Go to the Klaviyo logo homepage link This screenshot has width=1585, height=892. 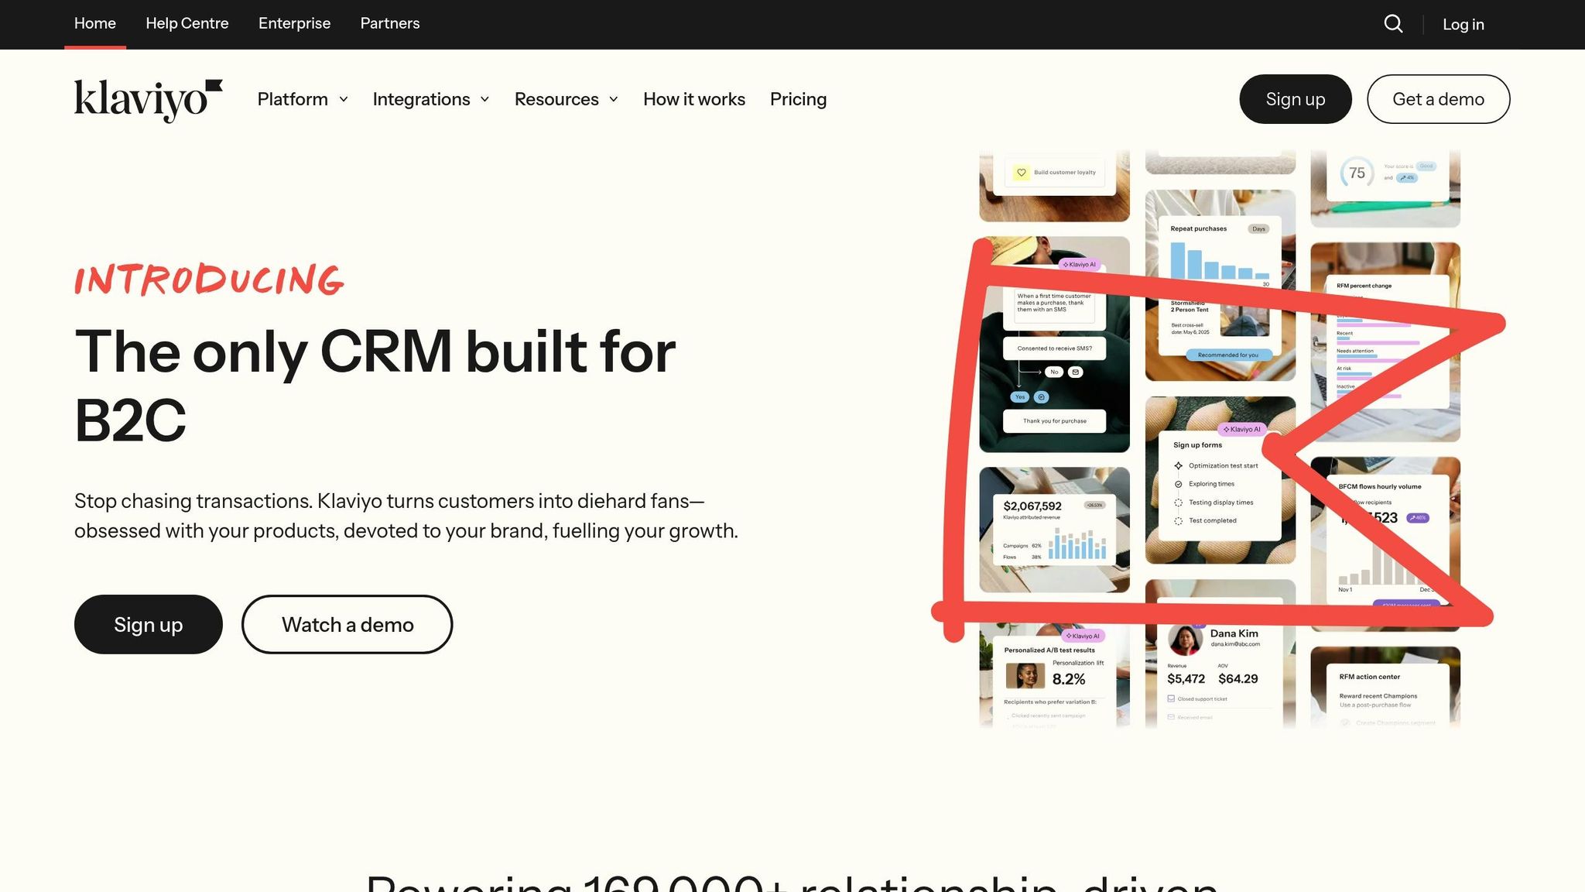(149, 100)
